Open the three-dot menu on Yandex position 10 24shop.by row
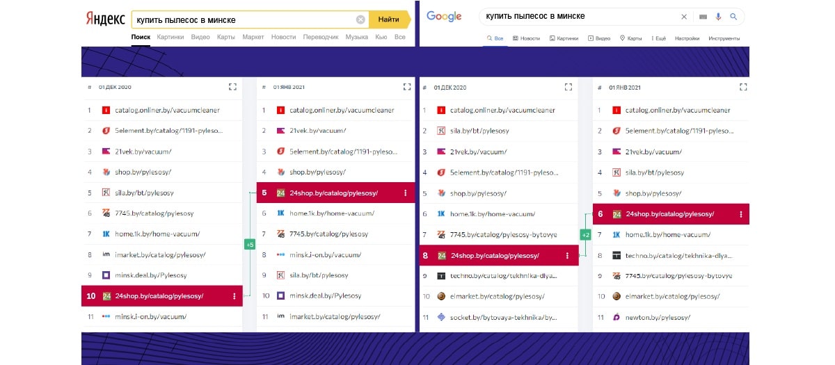Screen dimensions: 835x365 pos(234,296)
